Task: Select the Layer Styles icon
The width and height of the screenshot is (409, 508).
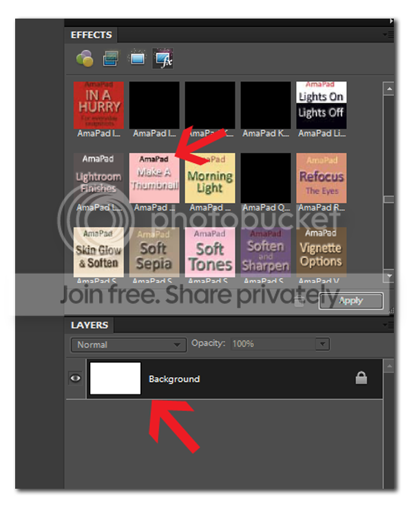Action: click(111, 59)
